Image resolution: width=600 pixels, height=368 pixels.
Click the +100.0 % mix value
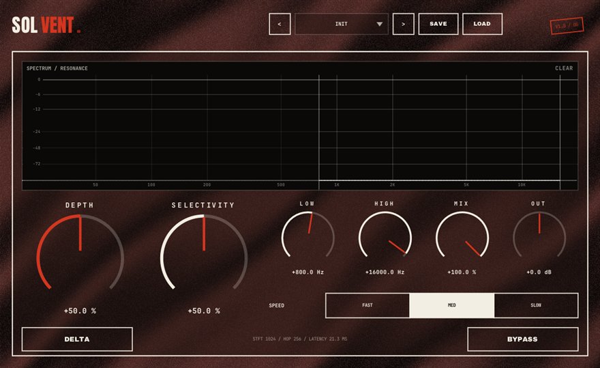462,272
